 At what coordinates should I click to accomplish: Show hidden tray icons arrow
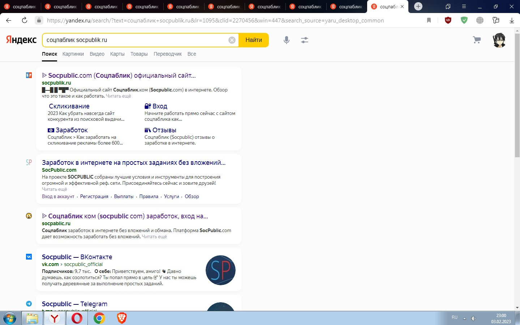464,318
